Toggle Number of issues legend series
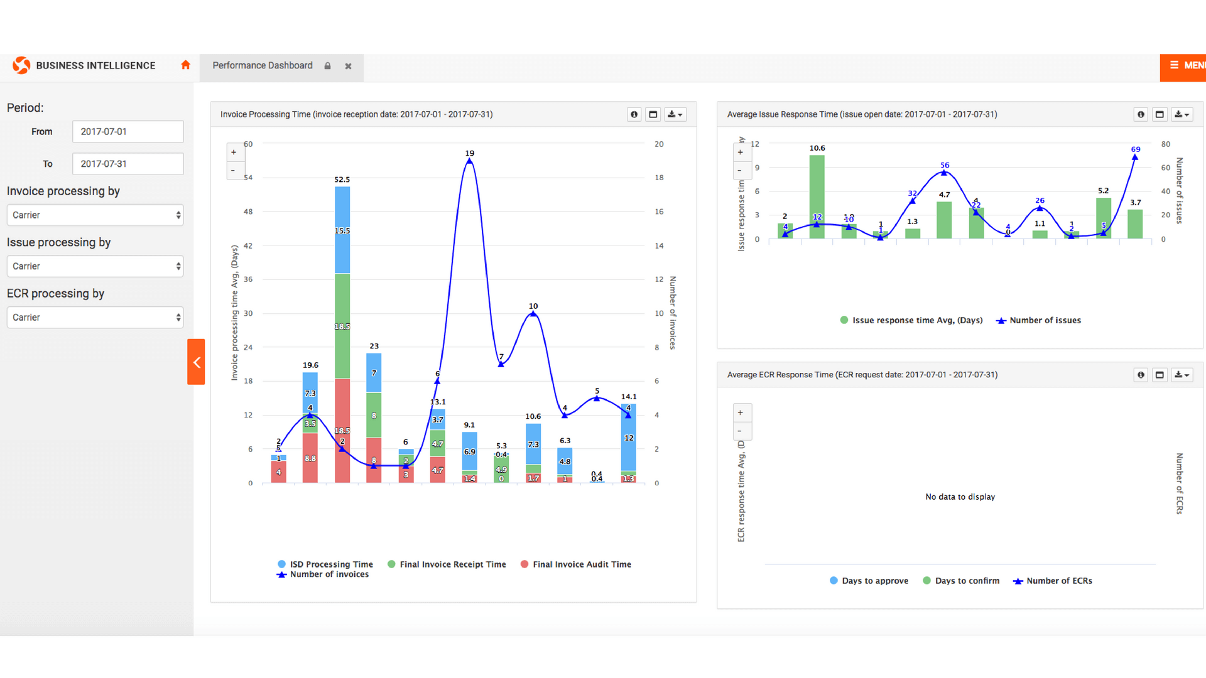The width and height of the screenshot is (1206, 678). pyautogui.click(x=1045, y=320)
